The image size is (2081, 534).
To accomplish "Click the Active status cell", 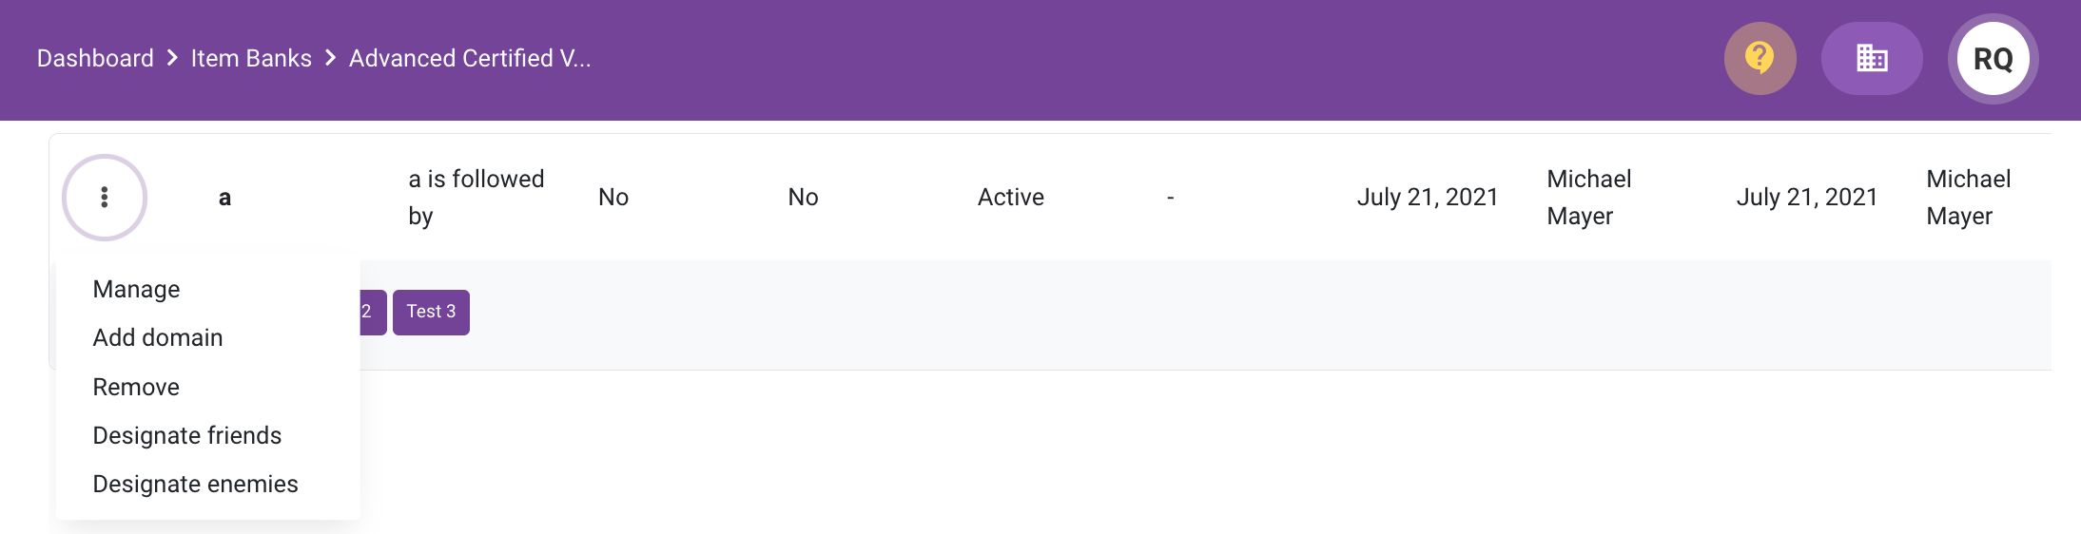I will coord(1011,198).
